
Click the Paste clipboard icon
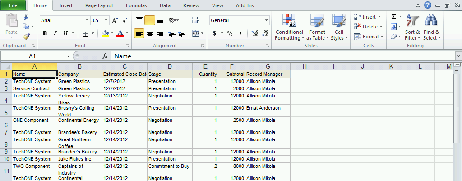coord(12,21)
